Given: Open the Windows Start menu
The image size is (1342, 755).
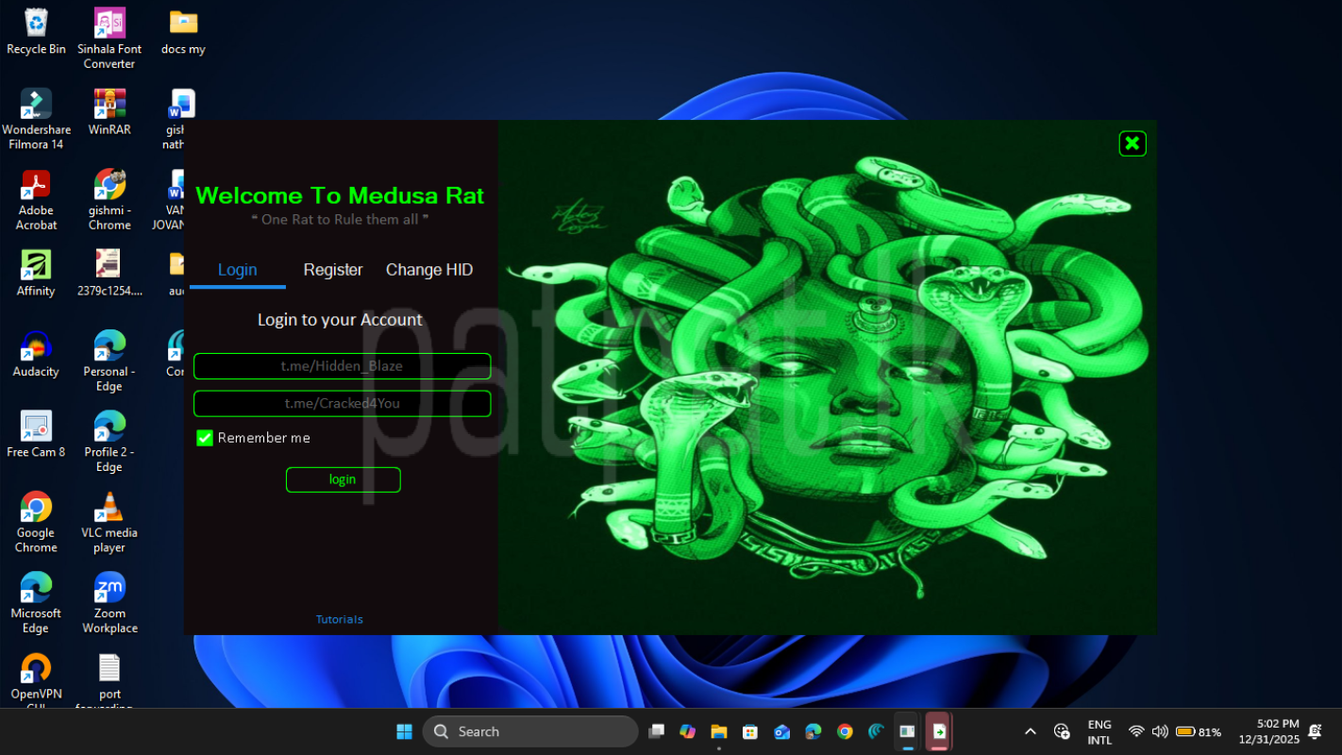Looking at the screenshot, I should click(404, 731).
